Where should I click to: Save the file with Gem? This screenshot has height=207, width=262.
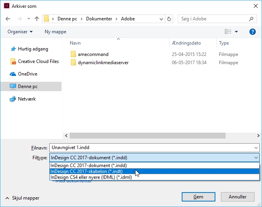tap(198, 197)
